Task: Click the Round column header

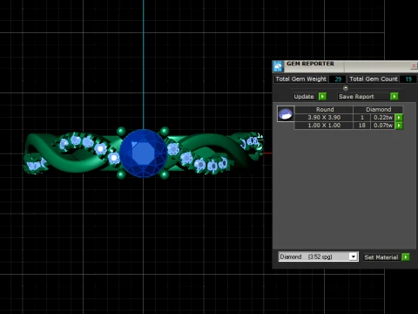Action: pos(324,110)
